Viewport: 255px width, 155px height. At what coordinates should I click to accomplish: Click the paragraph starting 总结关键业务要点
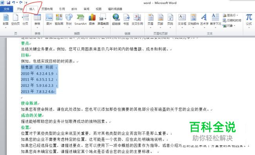point(95,49)
